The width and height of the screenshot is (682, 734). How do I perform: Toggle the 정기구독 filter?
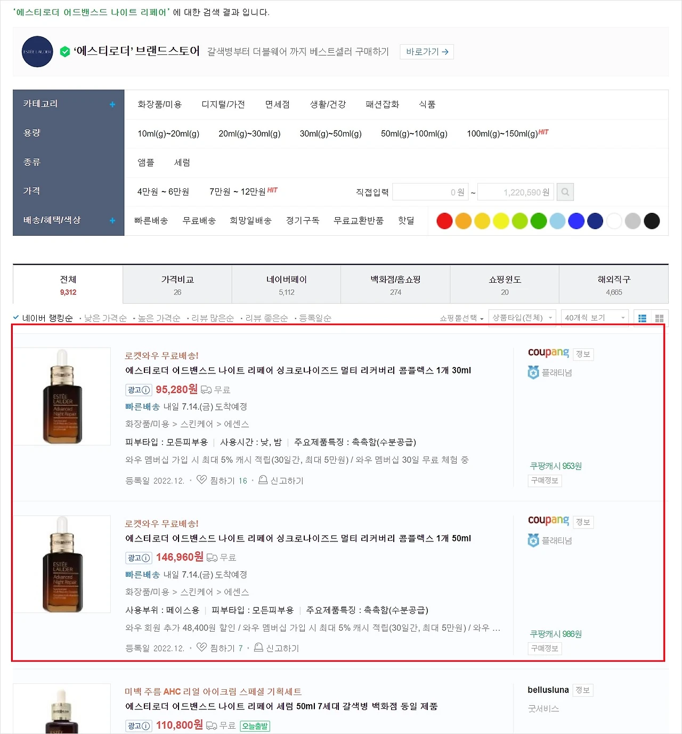coord(303,220)
